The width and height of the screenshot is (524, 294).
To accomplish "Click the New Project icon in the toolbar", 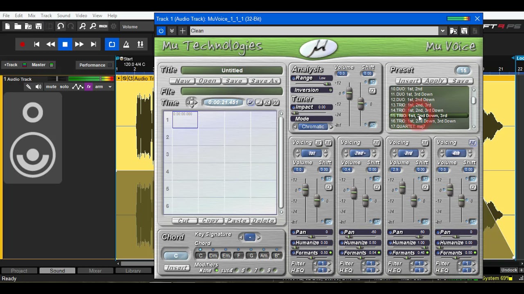I will [7, 27].
